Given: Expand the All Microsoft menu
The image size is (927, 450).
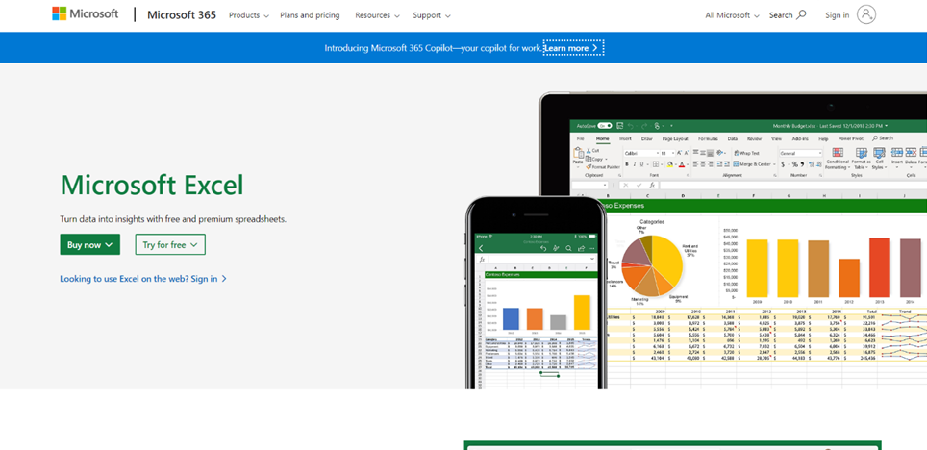Looking at the screenshot, I should (x=732, y=15).
